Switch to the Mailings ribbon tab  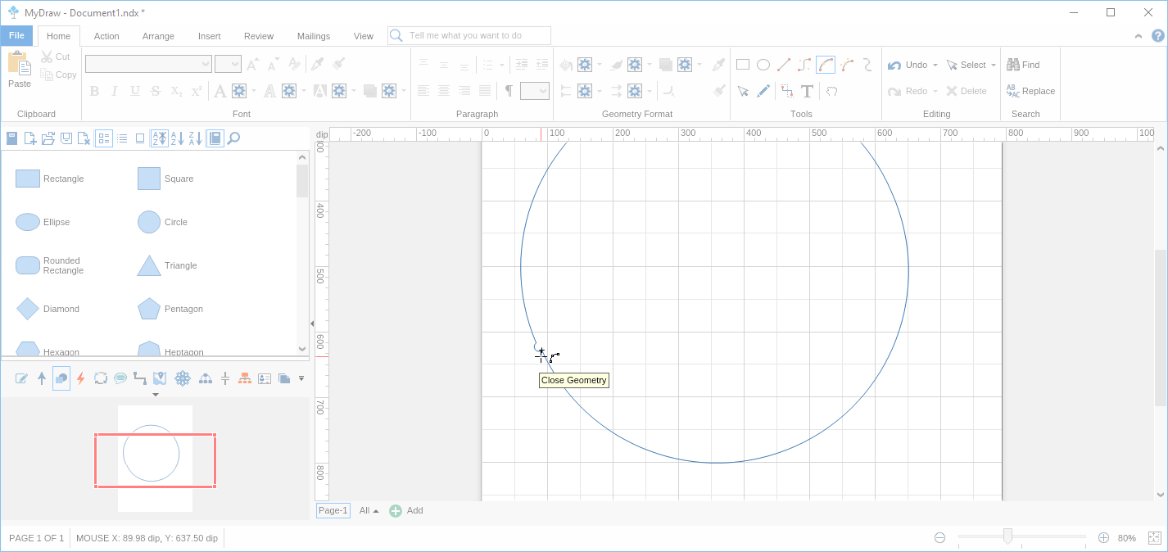(x=314, y=36)
